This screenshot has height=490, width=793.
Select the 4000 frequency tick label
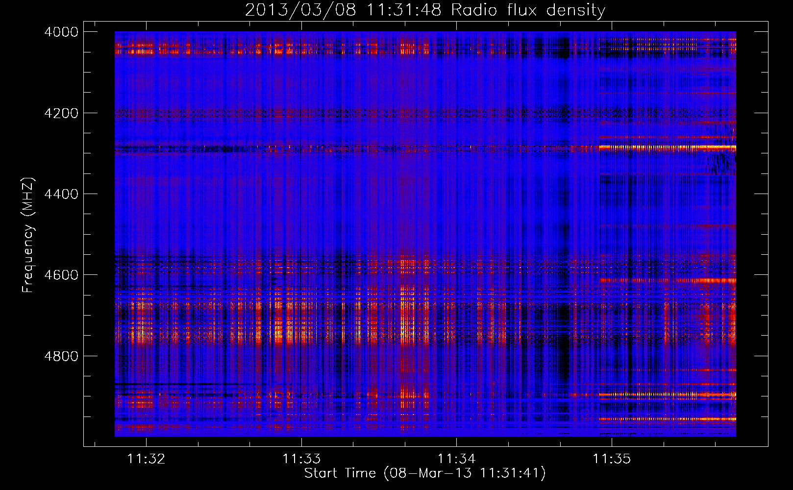click(x=61, y=32)
